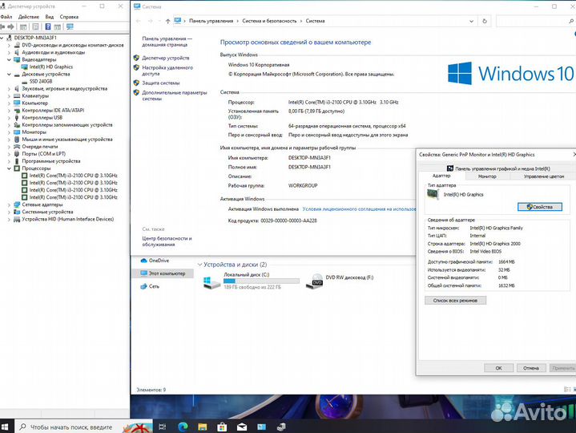The width and height of the screenshot is (576, 433).
Task: Launch Microsoft Edge from taskbar
Action: (183, 427)
